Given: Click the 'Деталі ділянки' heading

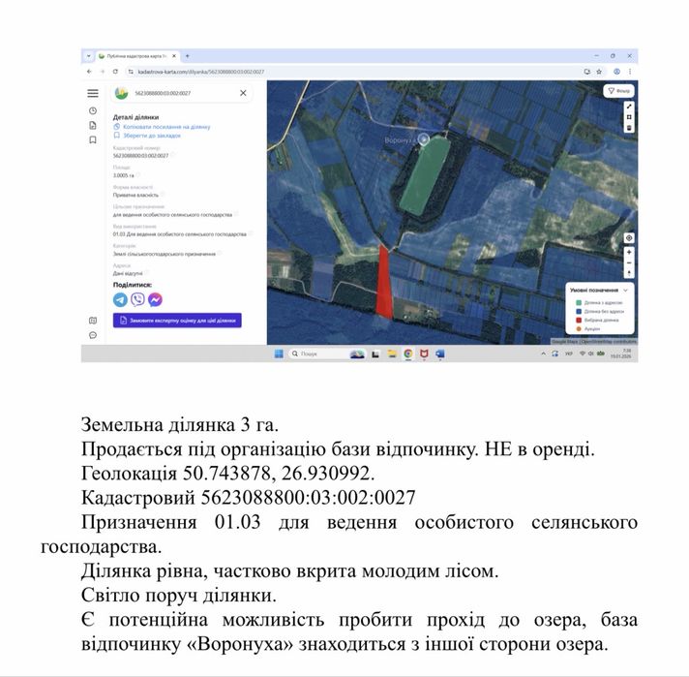Looking at the screenshot, I should (x=135, y=117).
